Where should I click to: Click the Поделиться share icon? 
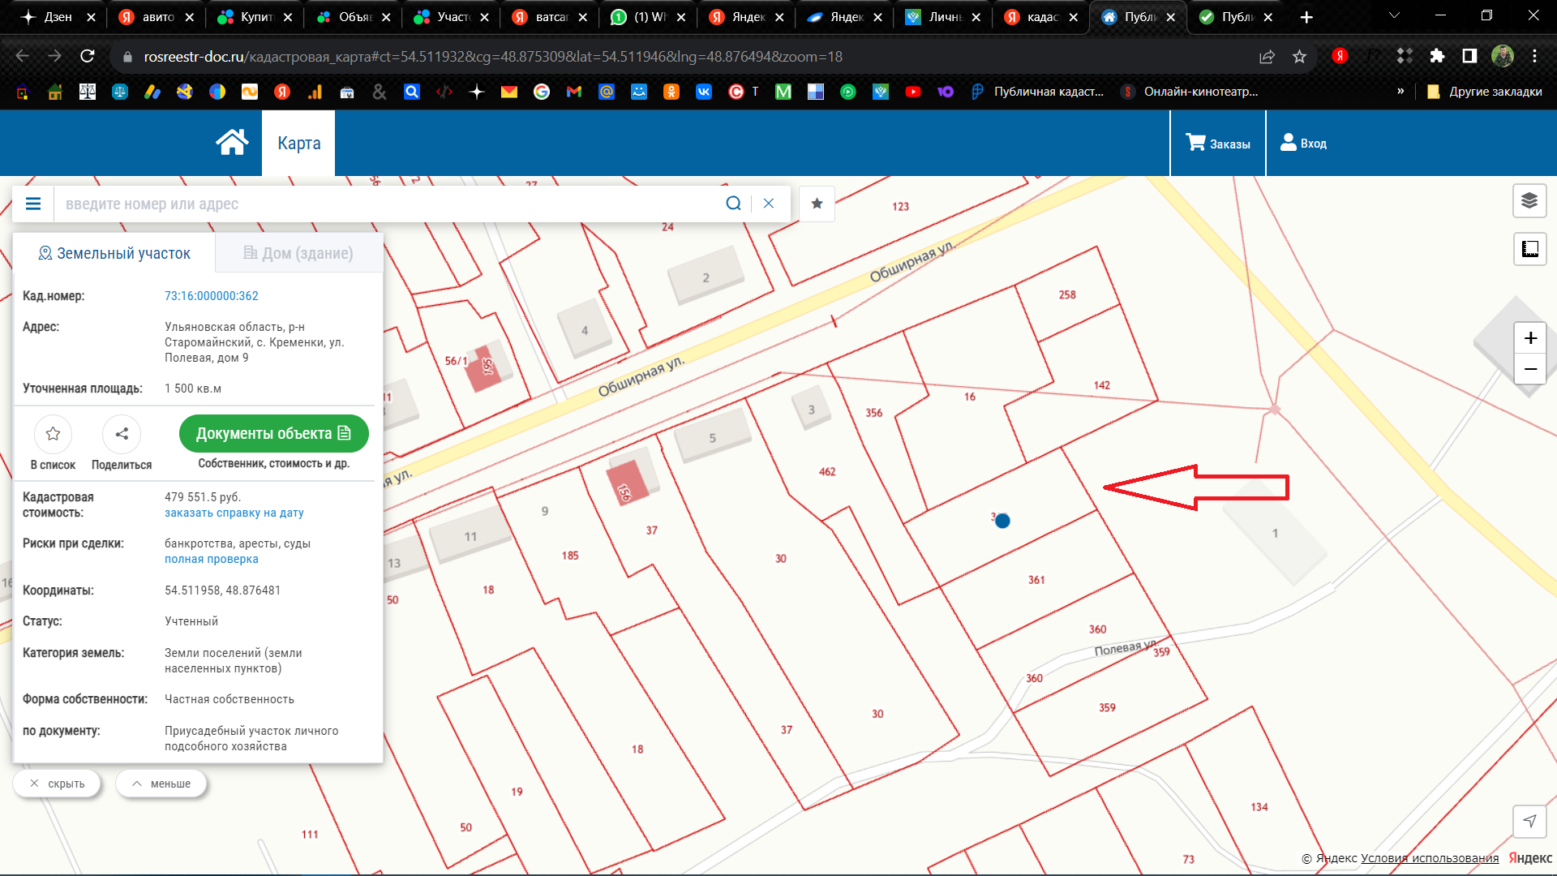122,434
